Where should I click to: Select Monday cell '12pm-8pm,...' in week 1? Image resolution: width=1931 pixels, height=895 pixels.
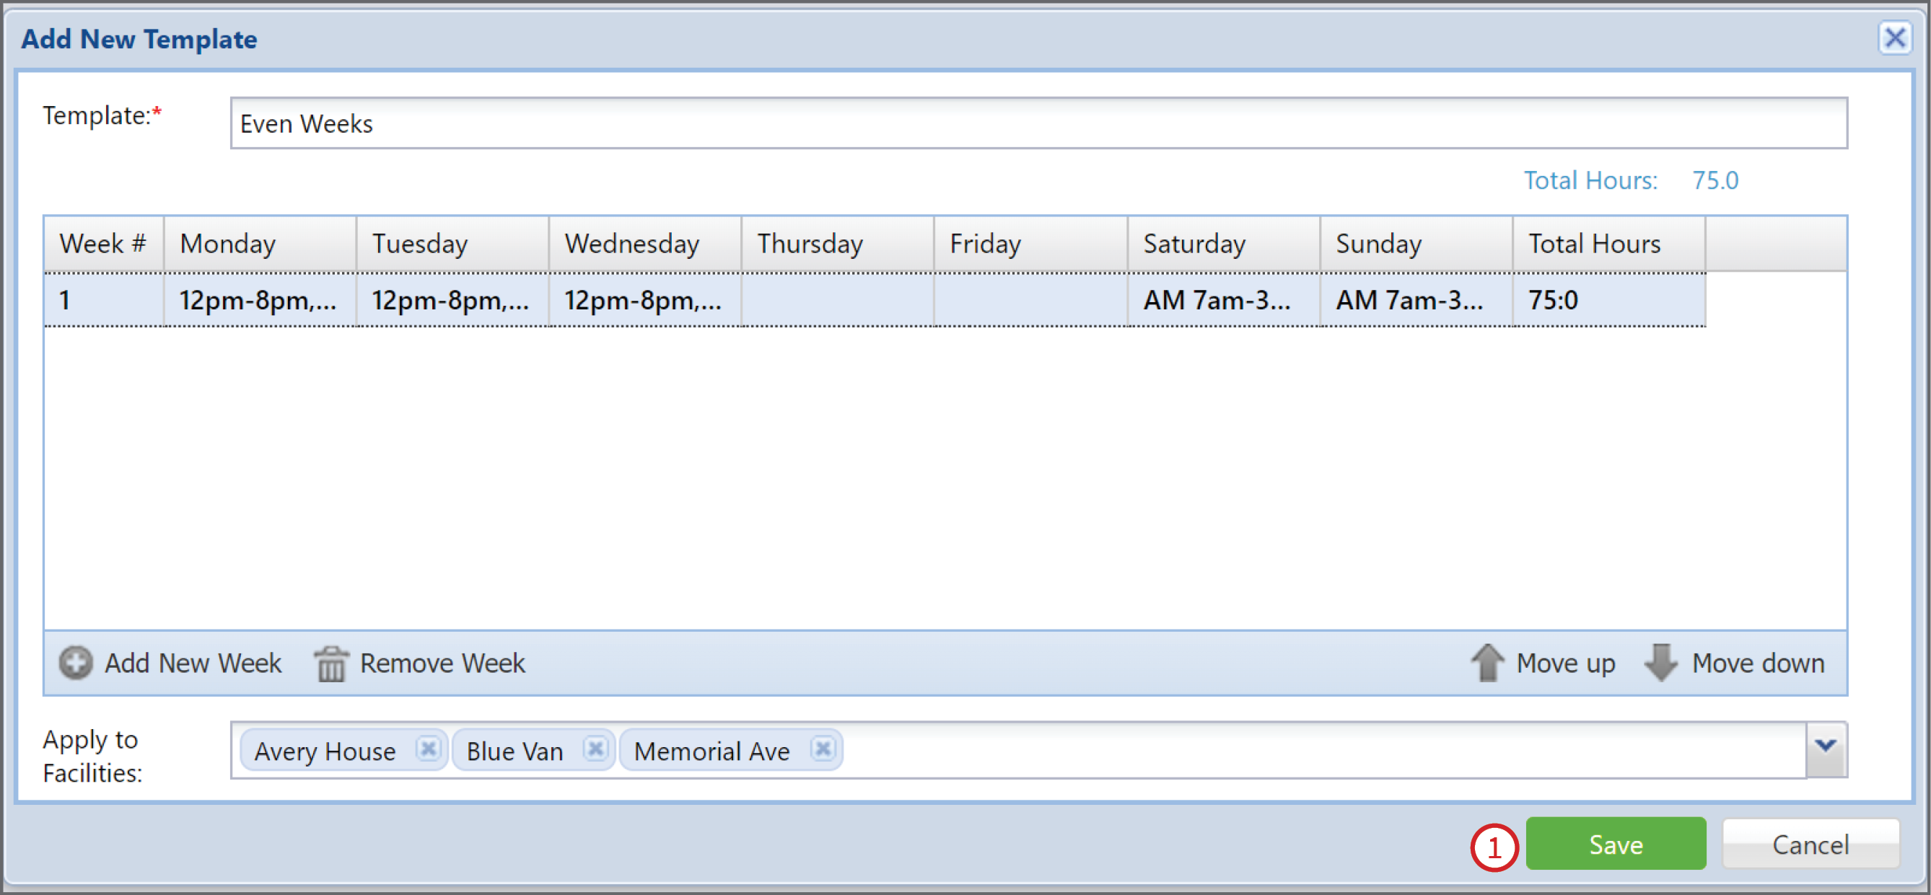tap(259, 299)
